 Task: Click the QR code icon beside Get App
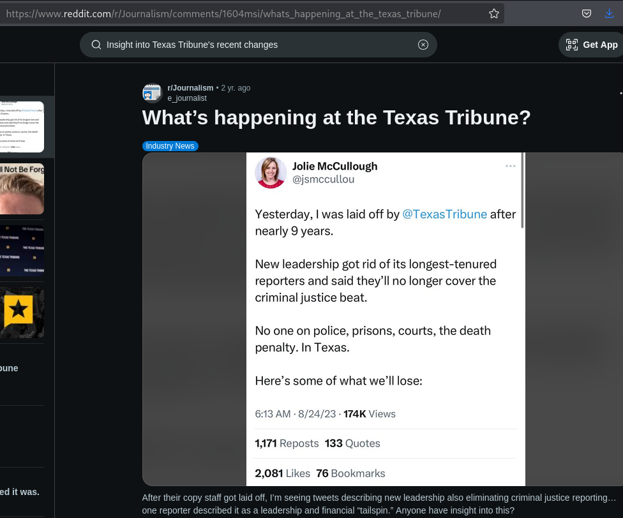572,45
